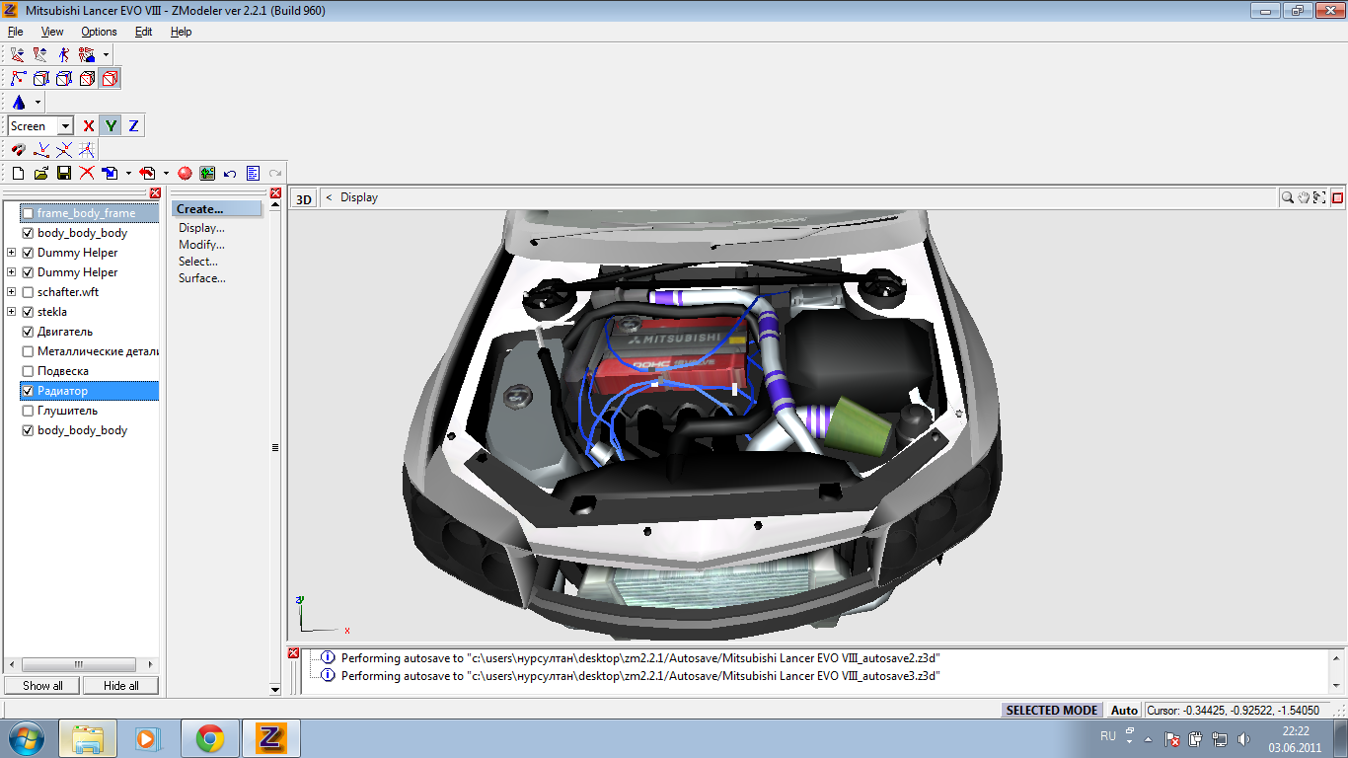1348x758 pixels.
Task: Click the Undo arrow icon
Action: point(230,173)
